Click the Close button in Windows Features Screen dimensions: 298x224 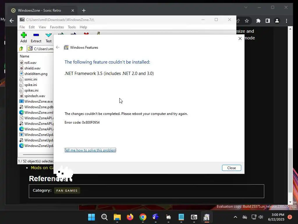(x=231, y=168)
